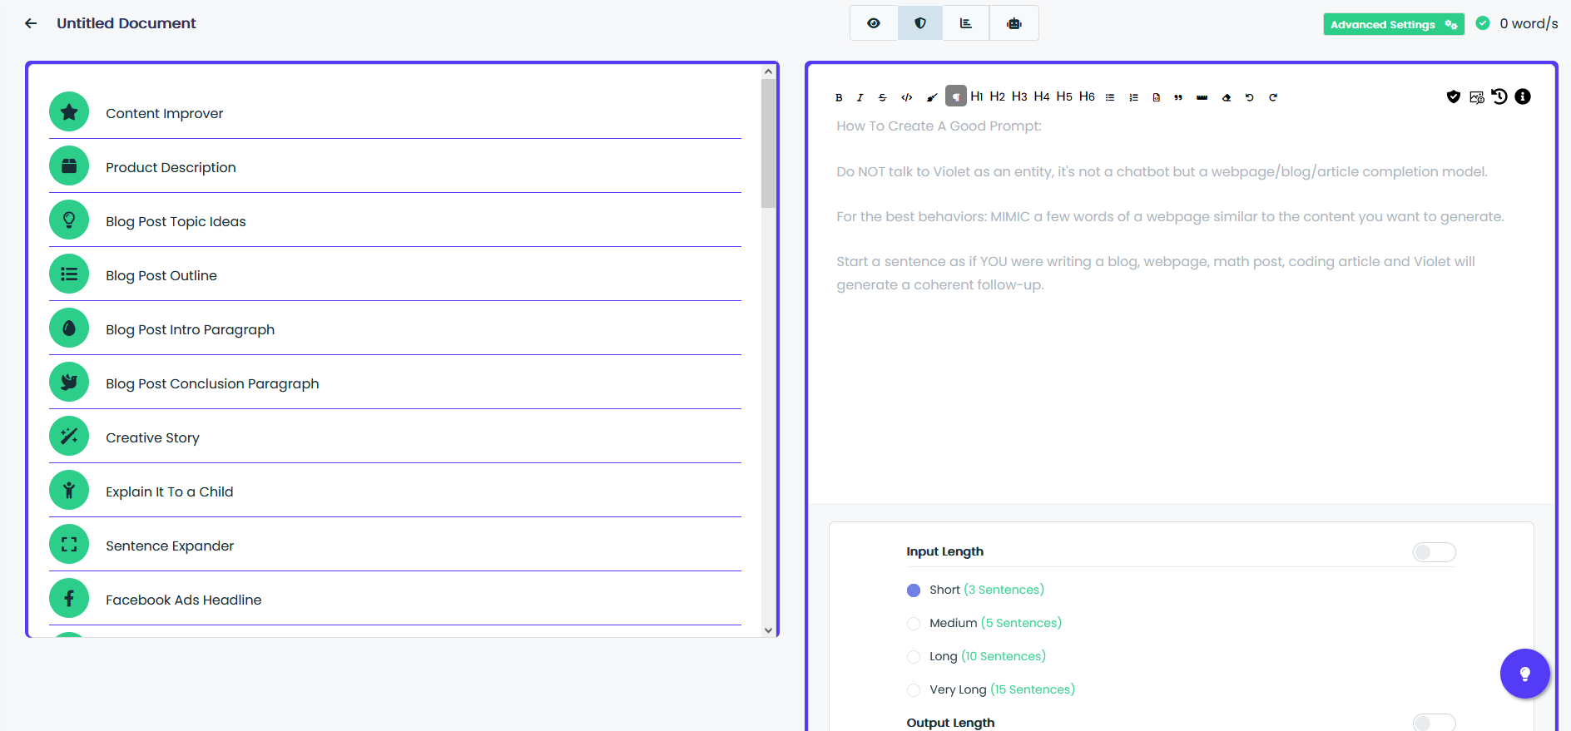
Task: Click the Untitled Document title
Action: coord(126,23)
